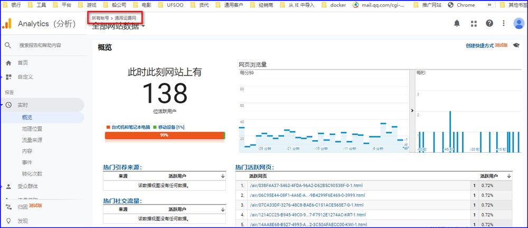Viewport: 528px width, 228px height.
Task: Click the 受众群体 person icon
Action: pyautogui.click(x=9, y=186)
